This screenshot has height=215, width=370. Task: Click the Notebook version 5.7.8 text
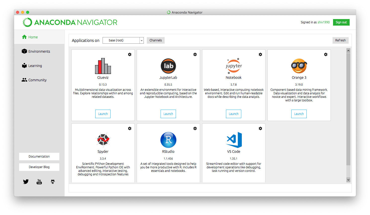234,85
